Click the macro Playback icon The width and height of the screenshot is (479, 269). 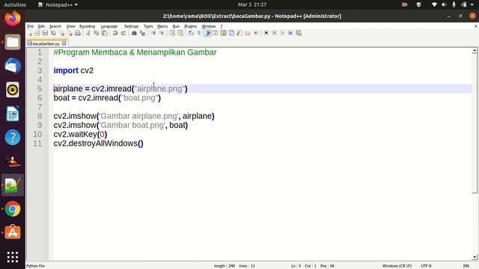pyautogui.click(x=282, y=33)
